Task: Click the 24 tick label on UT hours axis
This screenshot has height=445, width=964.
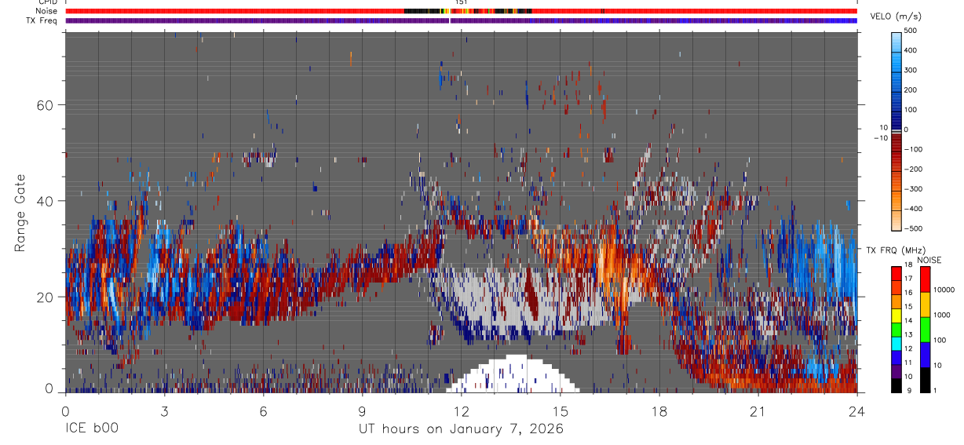Action: pos(857,411)
